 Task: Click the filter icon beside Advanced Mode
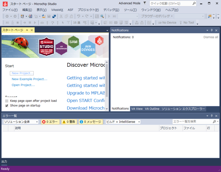tap(144, 3)
